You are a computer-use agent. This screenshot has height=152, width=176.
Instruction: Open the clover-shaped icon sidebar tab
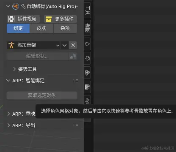point(87,58)
